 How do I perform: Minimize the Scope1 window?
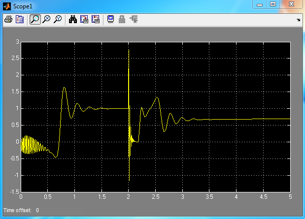coord(260,4)
